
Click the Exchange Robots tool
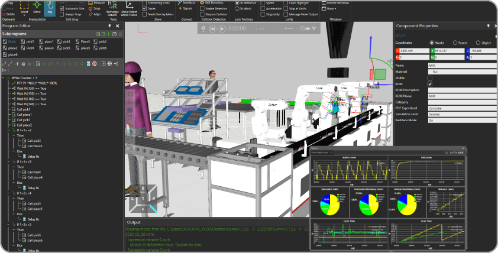[112, 8]
